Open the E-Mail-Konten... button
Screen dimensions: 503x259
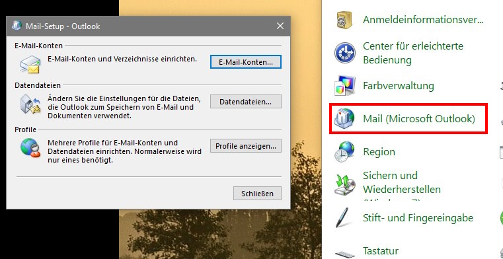coord(246,62)
